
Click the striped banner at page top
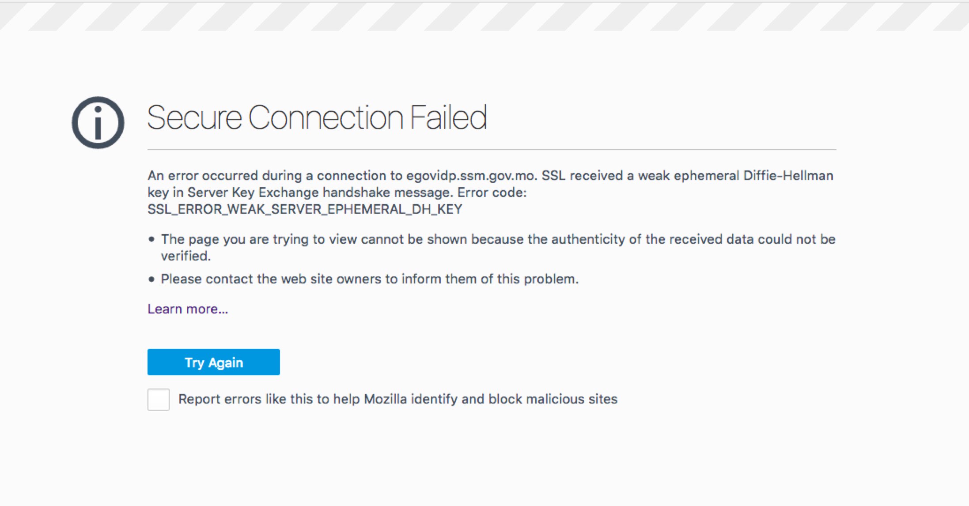(x=484, y=17)
